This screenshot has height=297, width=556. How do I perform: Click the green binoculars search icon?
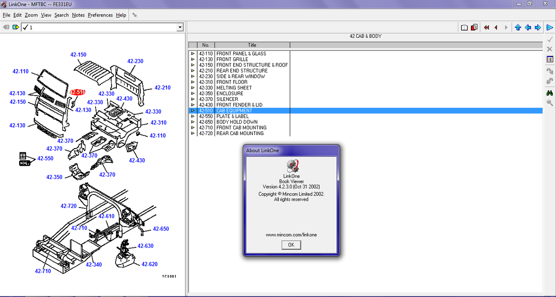tap(549, 93)
